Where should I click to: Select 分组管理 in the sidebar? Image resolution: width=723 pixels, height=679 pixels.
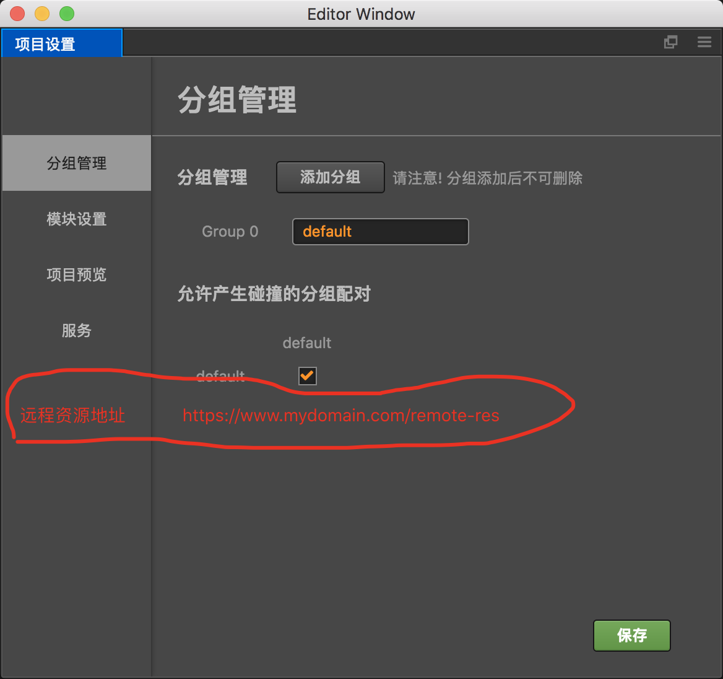coord(77,163)
